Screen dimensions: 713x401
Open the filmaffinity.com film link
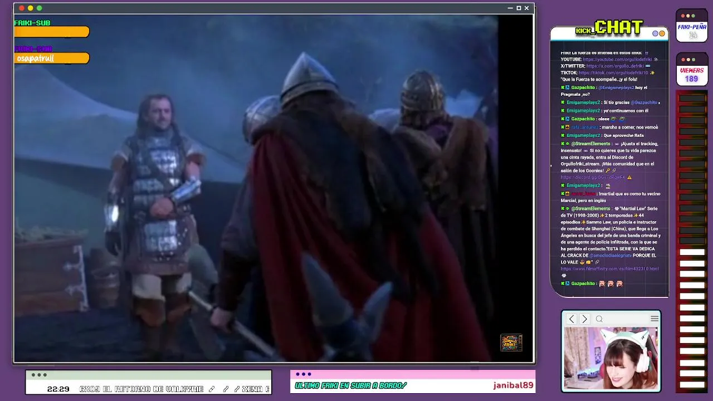coord(609,268)
